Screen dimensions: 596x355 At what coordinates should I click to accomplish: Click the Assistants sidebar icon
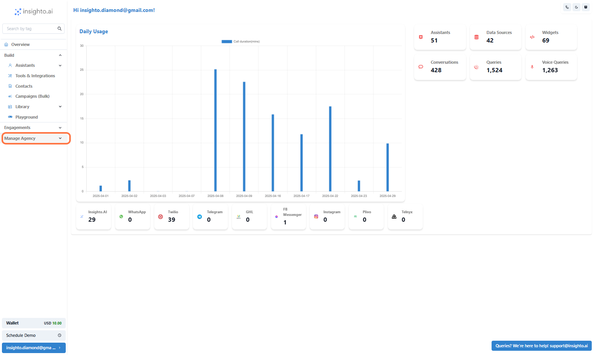coord(10,66)
